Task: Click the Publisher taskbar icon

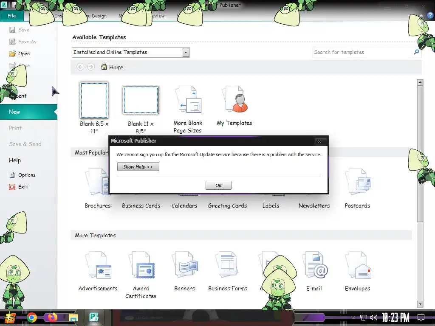Action: 94,318
